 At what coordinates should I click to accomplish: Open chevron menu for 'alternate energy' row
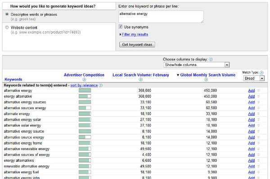coord(258,114)
